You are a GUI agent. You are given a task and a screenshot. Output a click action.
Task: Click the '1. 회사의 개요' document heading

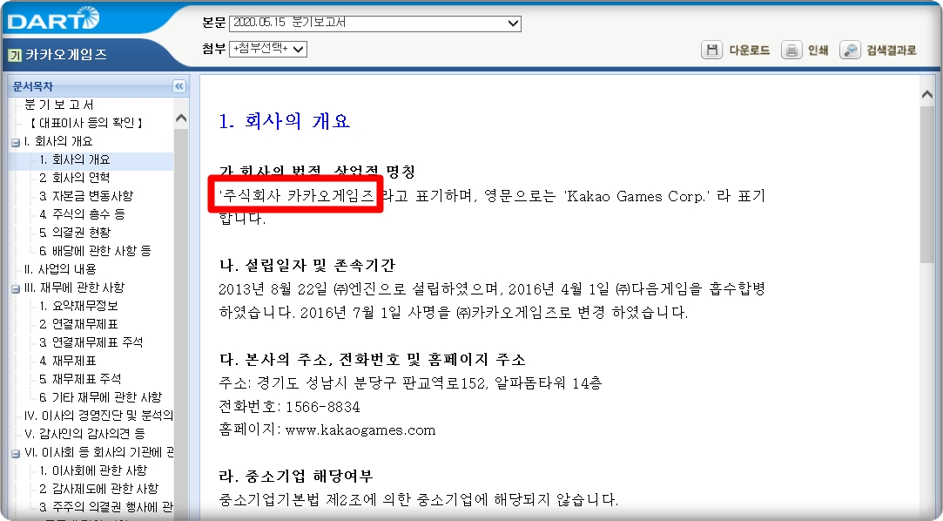tap(284, 121)
